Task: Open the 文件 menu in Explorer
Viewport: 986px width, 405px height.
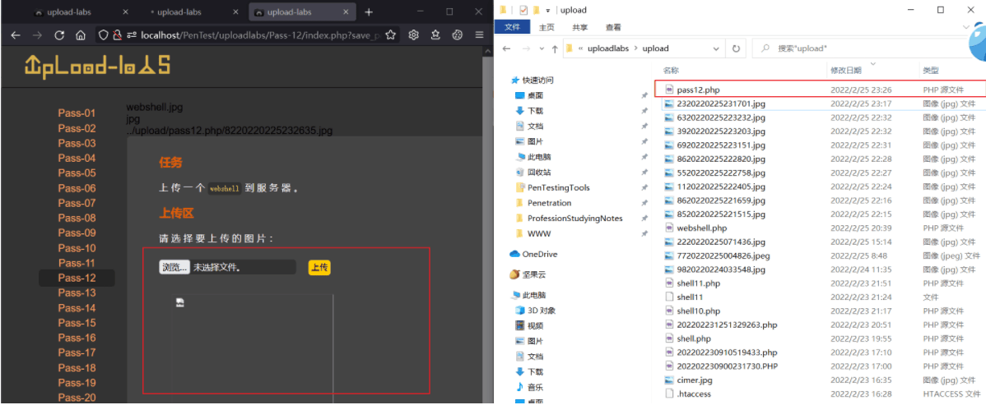Action: pos(513,27)
